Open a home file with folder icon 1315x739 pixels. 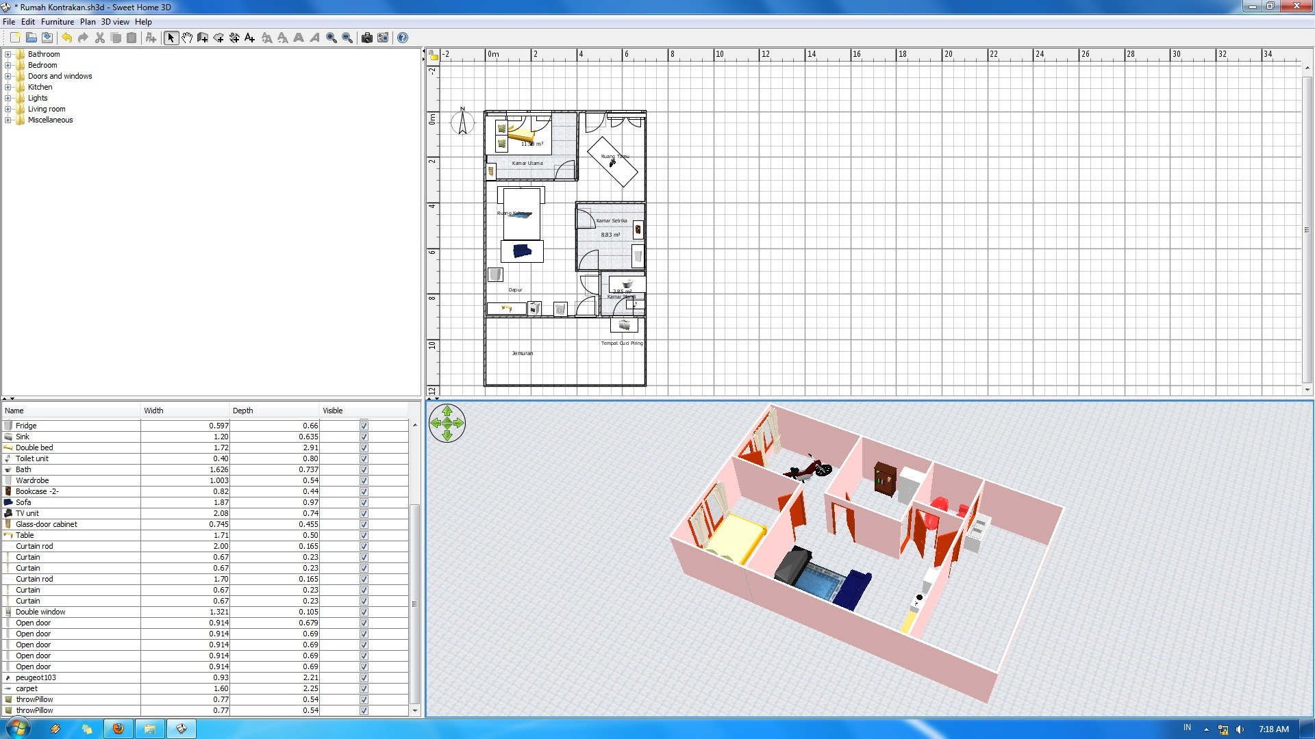[32, 38]
